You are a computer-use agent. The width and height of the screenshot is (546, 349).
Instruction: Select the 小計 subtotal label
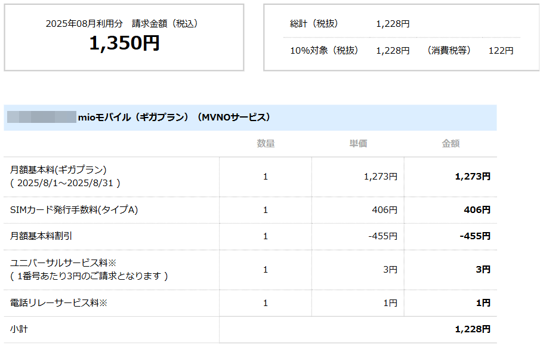click(x=18, y=329)
